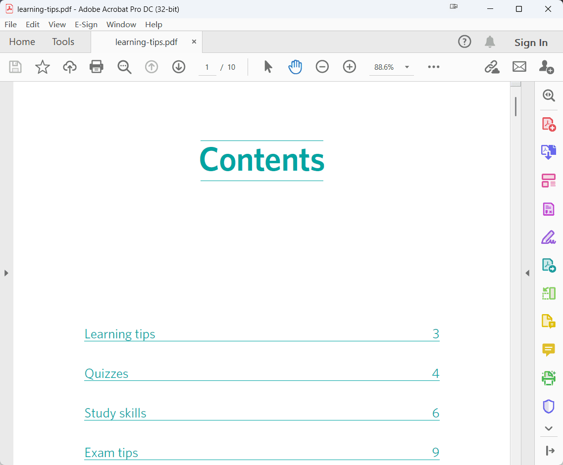The width and height of the screenshot is (563, 465).
Task: Click the Print file icon
Action: click(x=96, y=67)
